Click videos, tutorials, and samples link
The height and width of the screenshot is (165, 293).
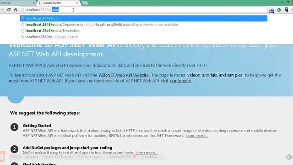[215, 75]
